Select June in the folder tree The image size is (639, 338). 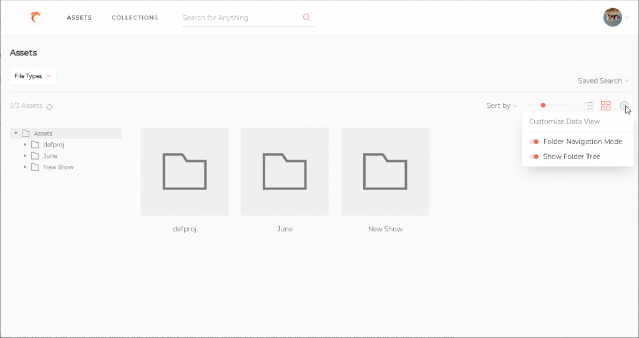[50, 156]
